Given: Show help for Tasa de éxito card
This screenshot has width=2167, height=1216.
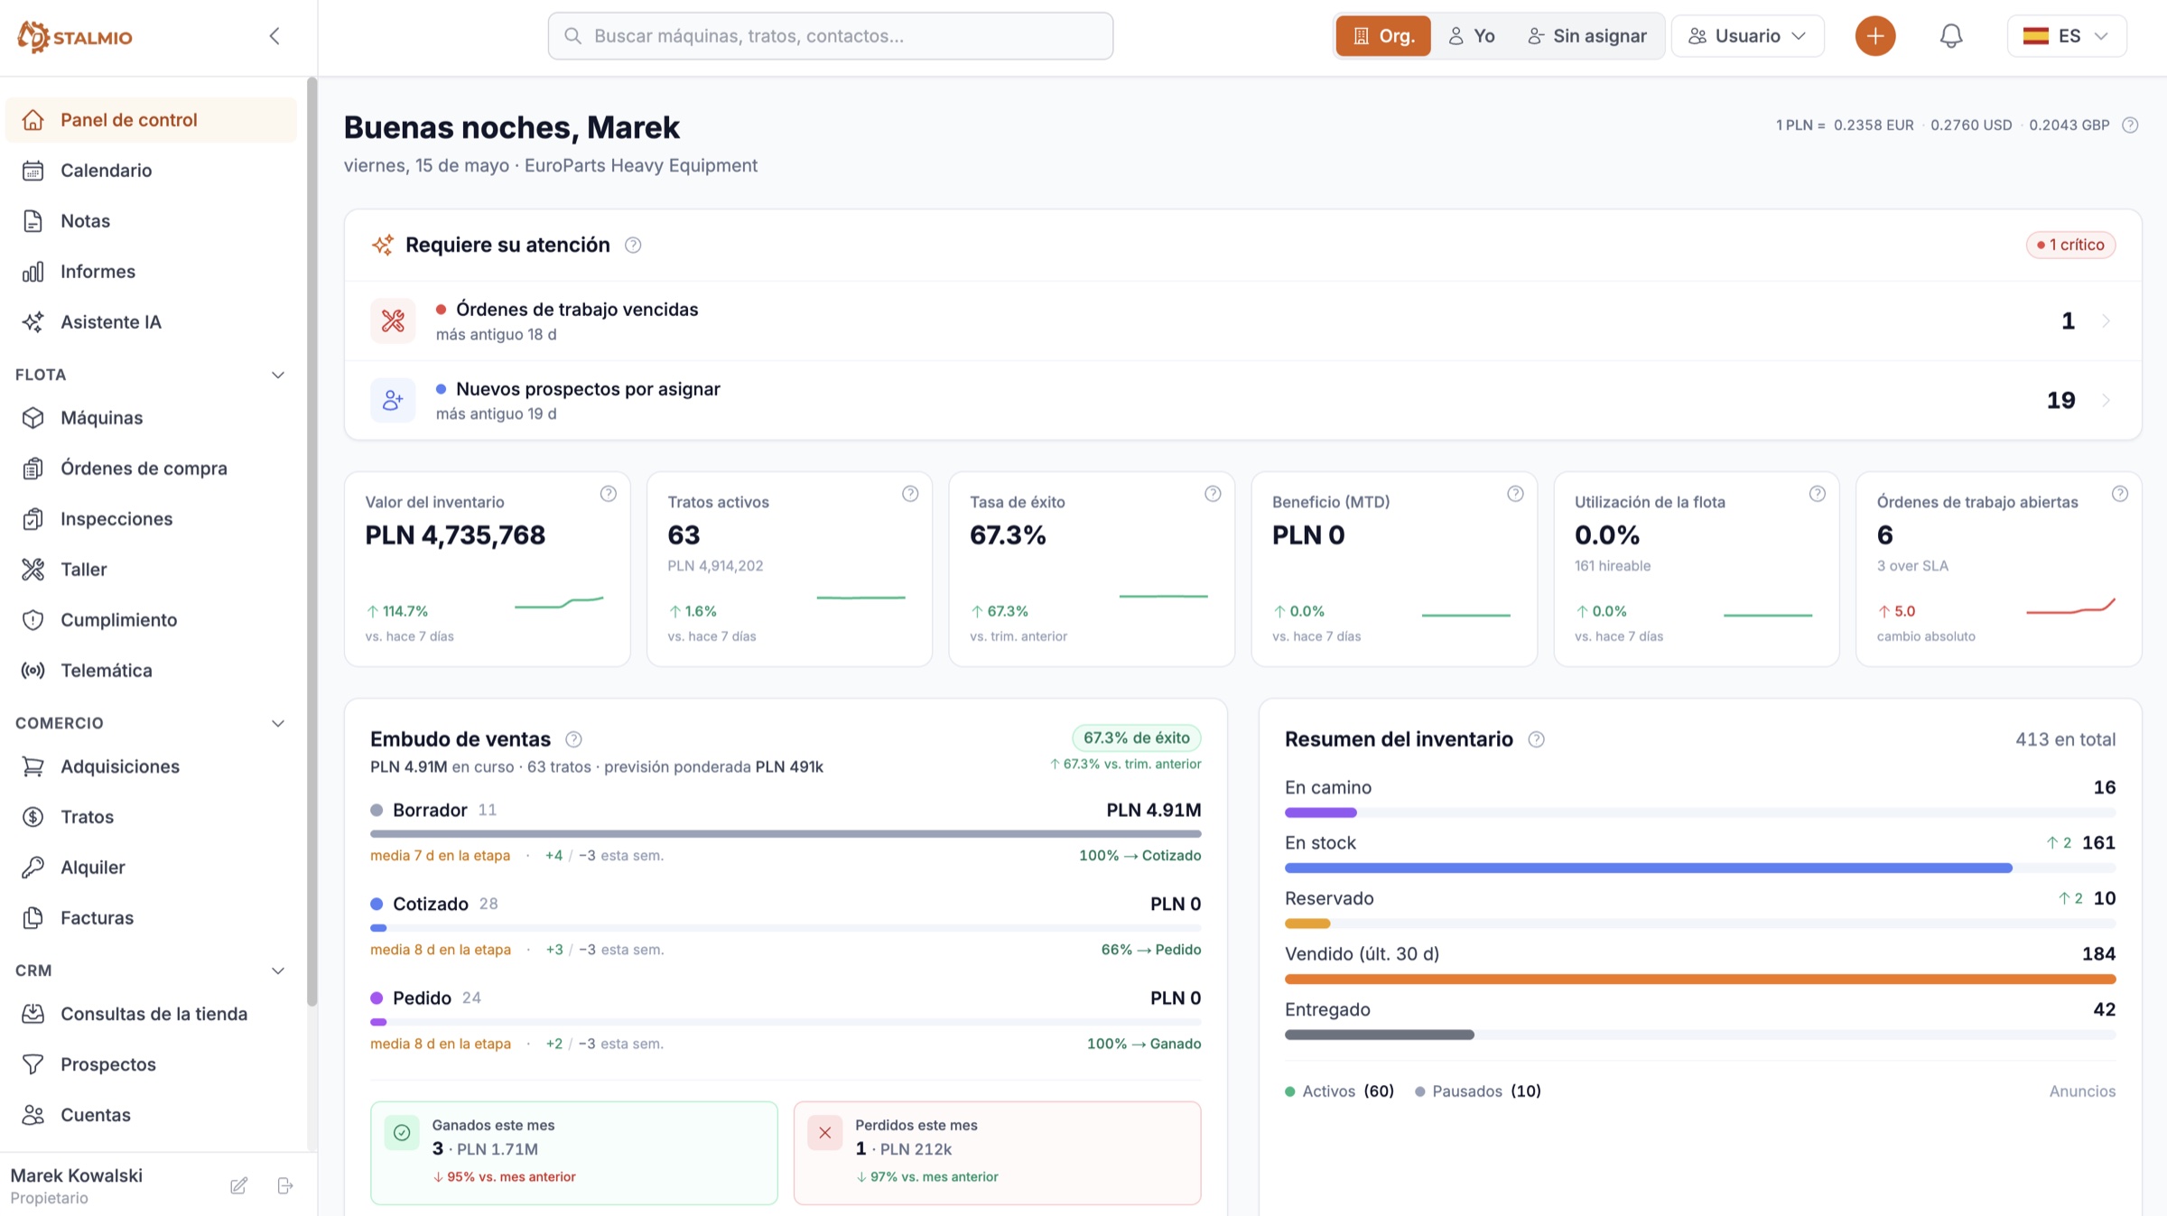Looking at the screenshot, I should tap(1213, 494).
